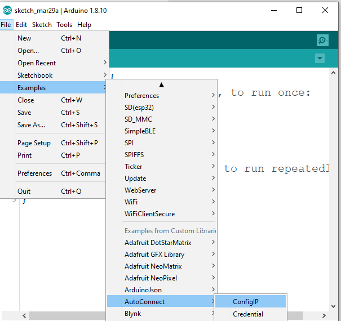This screenshot has width=341, height=321.
Task: Open the WebServer examples submenu
Action: [162, 190]
